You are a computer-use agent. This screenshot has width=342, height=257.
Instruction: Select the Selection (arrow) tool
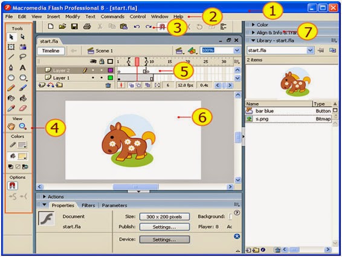(x=11, y=37)
